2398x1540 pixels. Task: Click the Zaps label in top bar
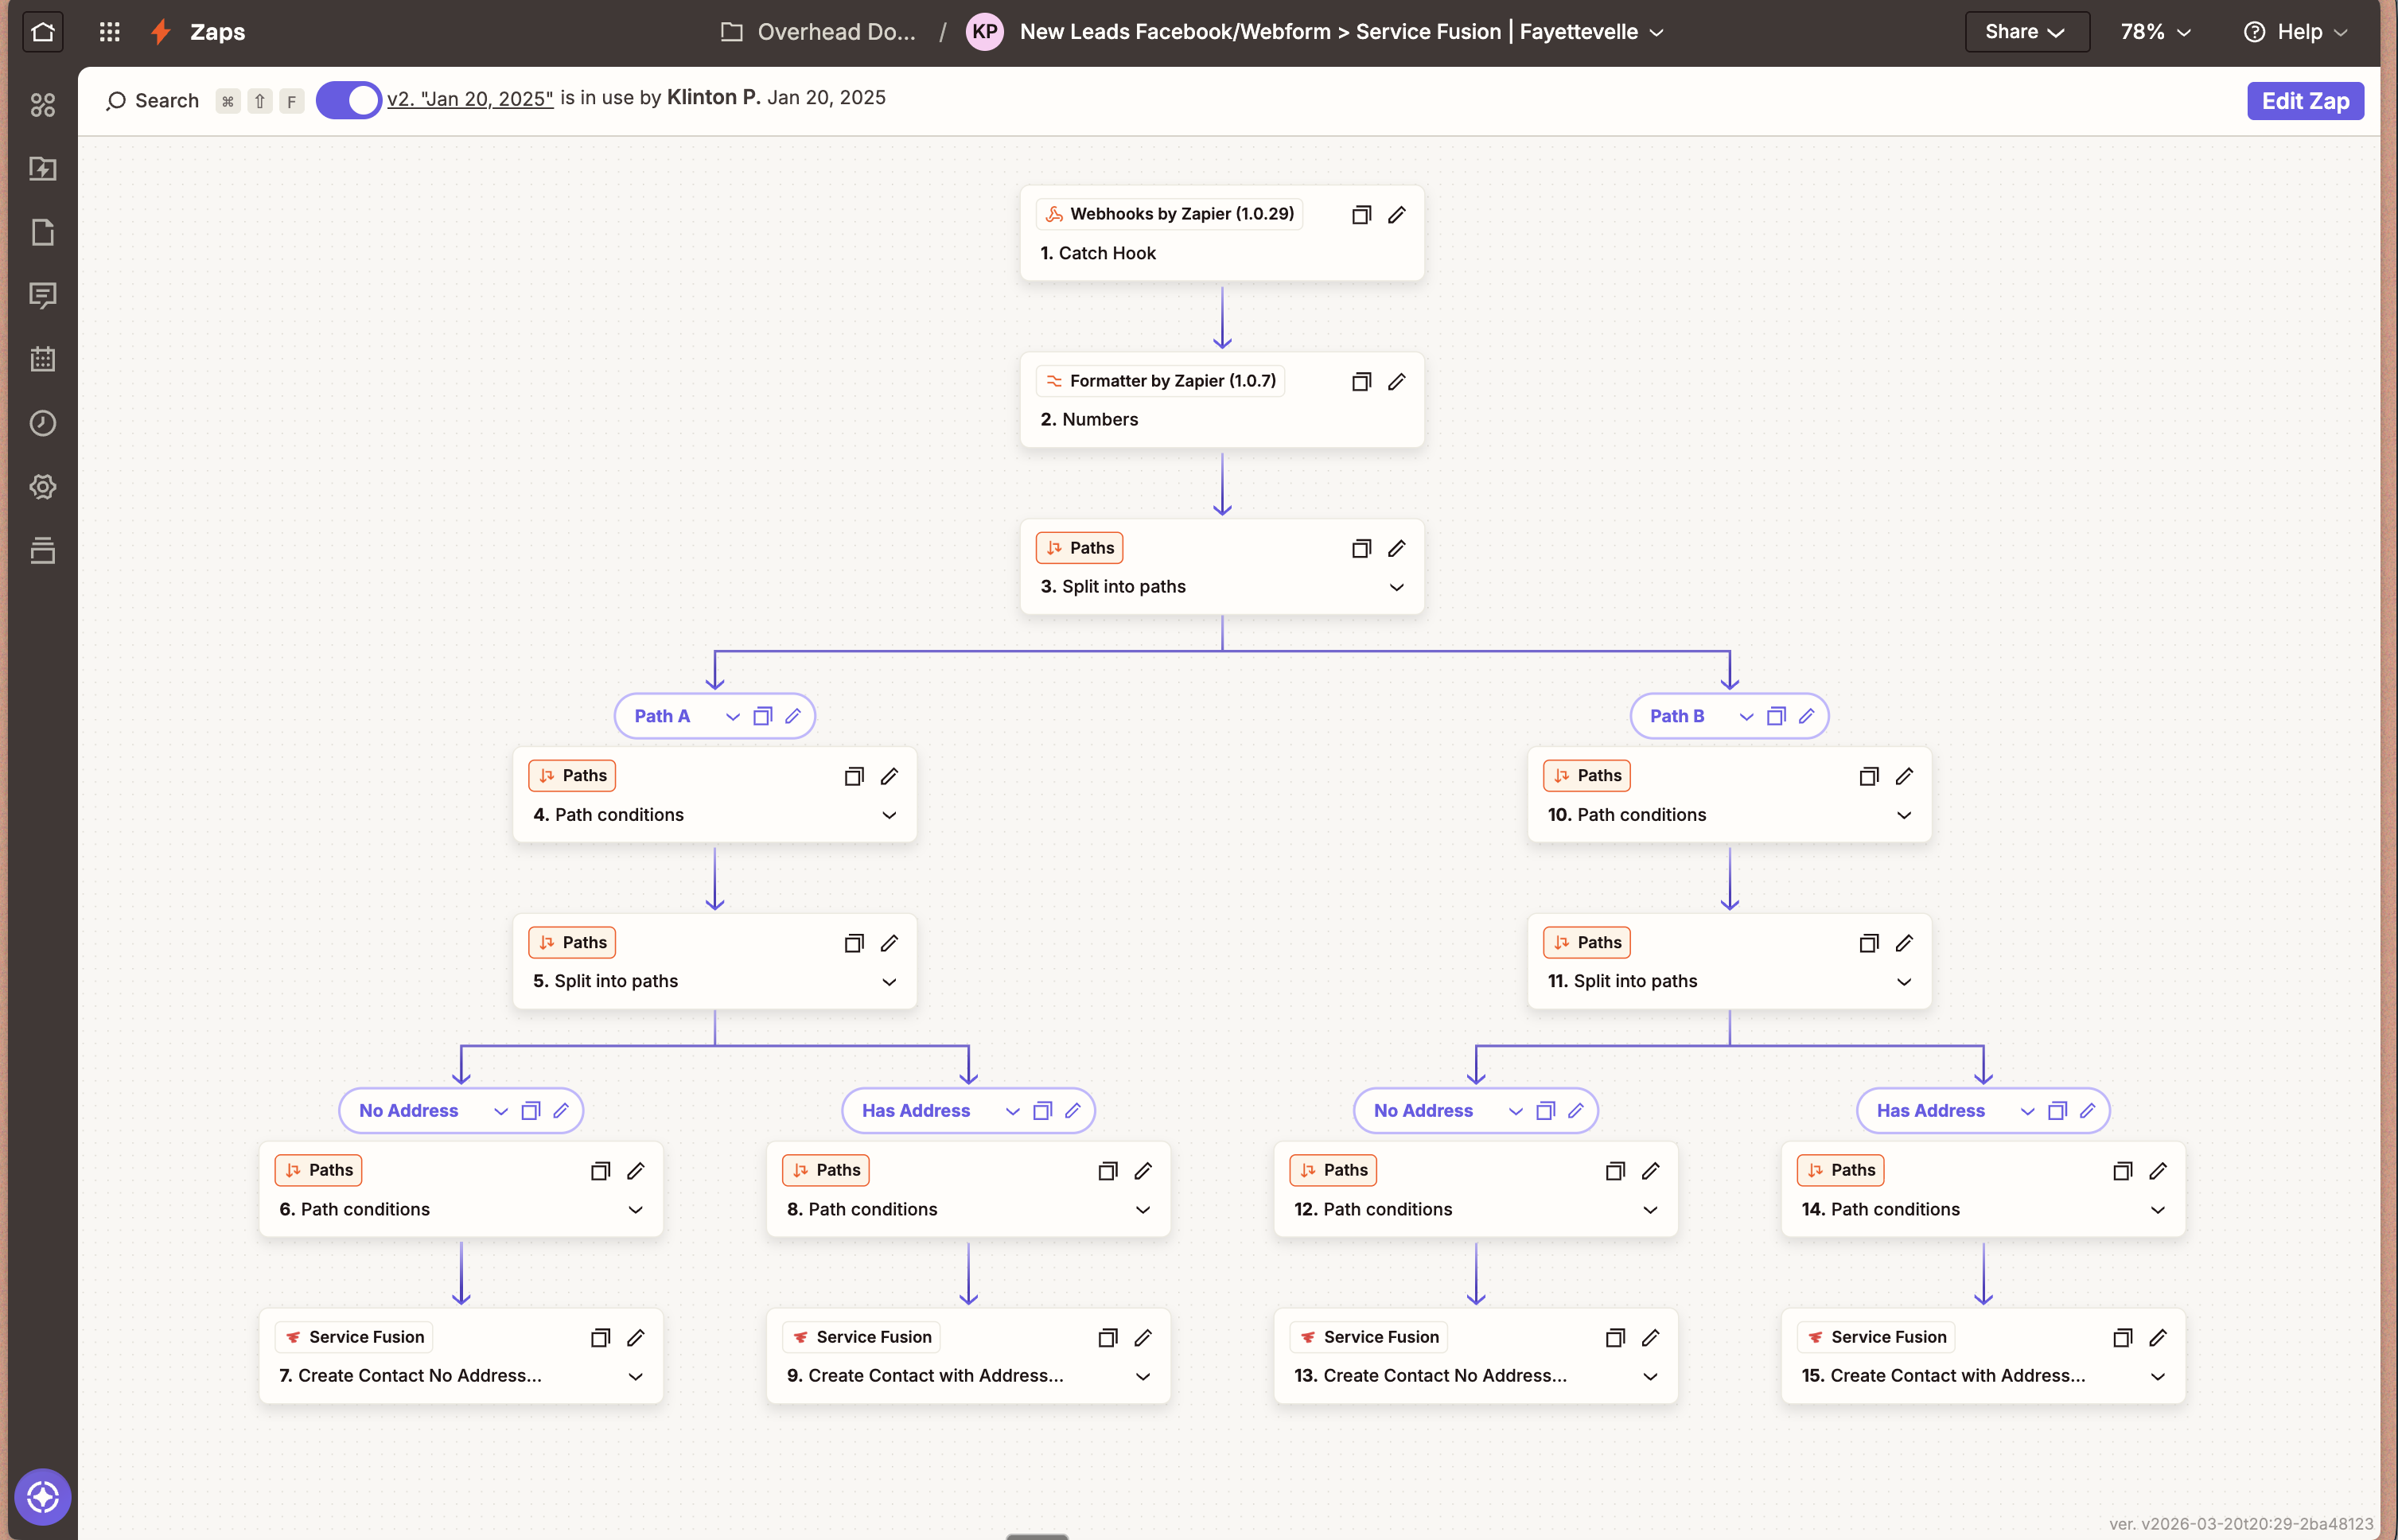pyautogui.click(x=217, y=32)
